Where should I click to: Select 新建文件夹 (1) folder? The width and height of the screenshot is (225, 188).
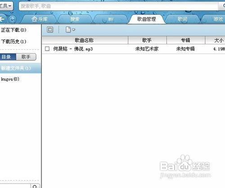[21, 68]
